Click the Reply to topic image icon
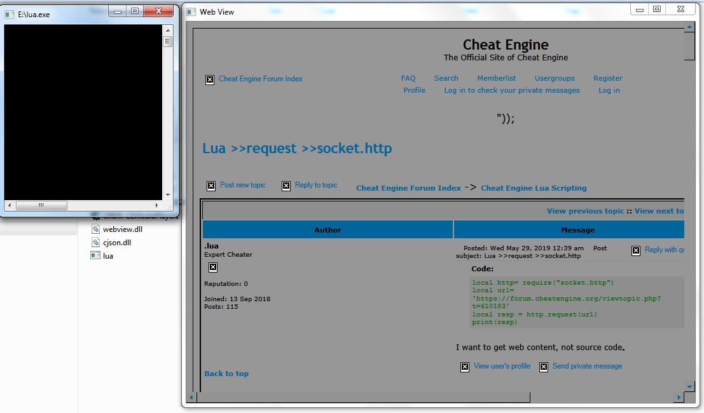704x413 pixels. pos(286,186)
